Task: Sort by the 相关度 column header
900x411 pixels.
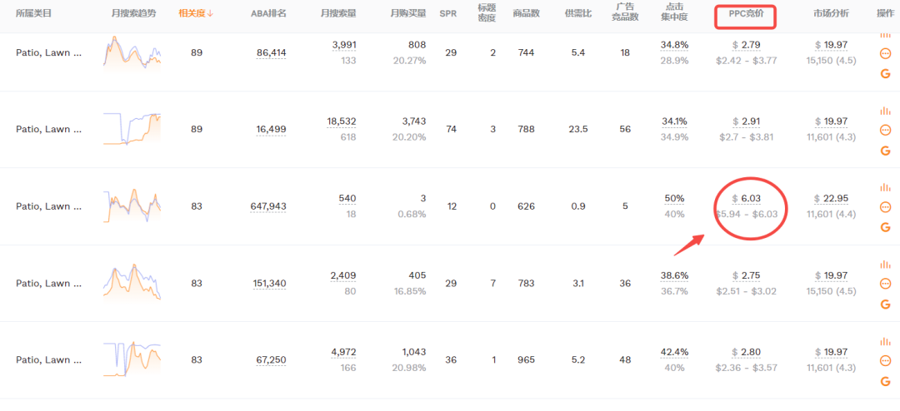Action: pyautogui.click(x=196, y=13)
